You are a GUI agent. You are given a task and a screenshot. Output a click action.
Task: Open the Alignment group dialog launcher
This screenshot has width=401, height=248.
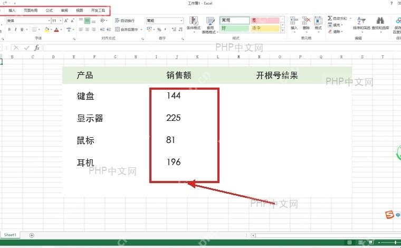[x=142, y=39]
